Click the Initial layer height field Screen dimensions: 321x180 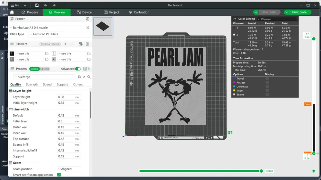(x=69, y=103)
